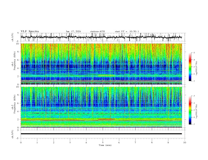The width and height of the screenshot is (208, 160).
Task: Click the "VLF Spectra" title text
Action: pos(30,31)
